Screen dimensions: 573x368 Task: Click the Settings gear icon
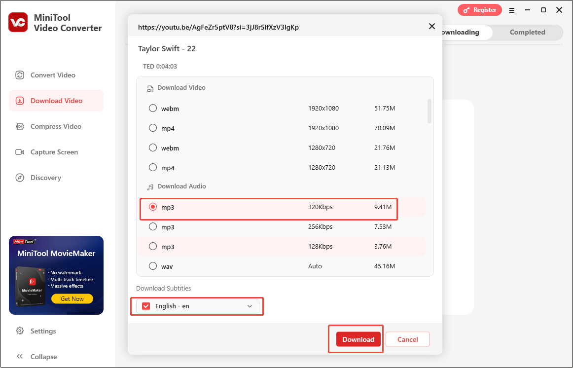pos(20,331)
